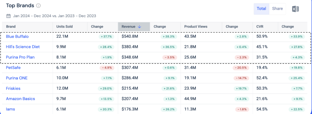Open the PetSafe brand link
The width and height of the screenshot is (312, 114).
[13, 68]
